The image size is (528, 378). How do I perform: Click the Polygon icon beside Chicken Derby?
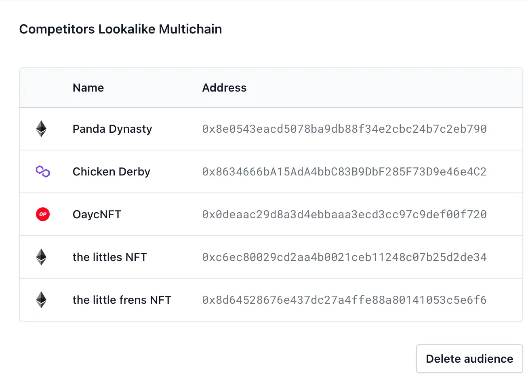(x=43, y=172)
